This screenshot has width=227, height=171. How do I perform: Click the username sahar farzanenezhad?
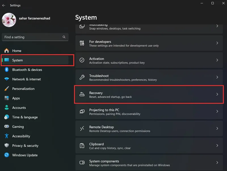34,18
